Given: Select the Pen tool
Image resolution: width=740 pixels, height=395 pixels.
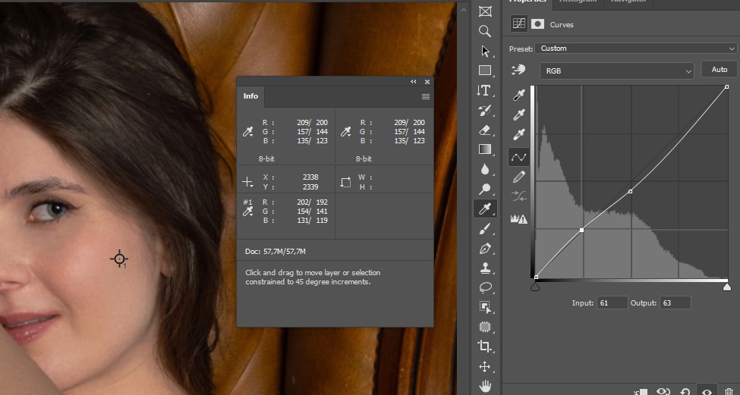Looking at the screenshot, I should [485, 249].
